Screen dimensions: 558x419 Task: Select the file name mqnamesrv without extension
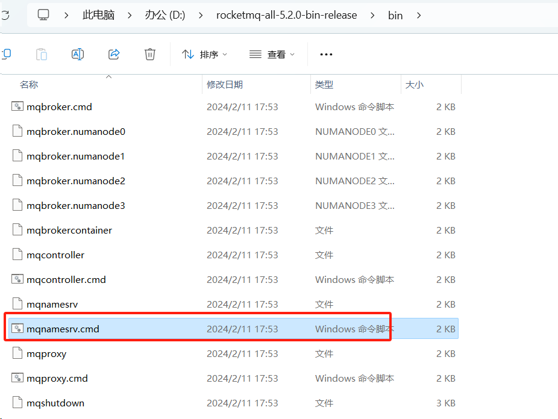(x=52, y=305)
